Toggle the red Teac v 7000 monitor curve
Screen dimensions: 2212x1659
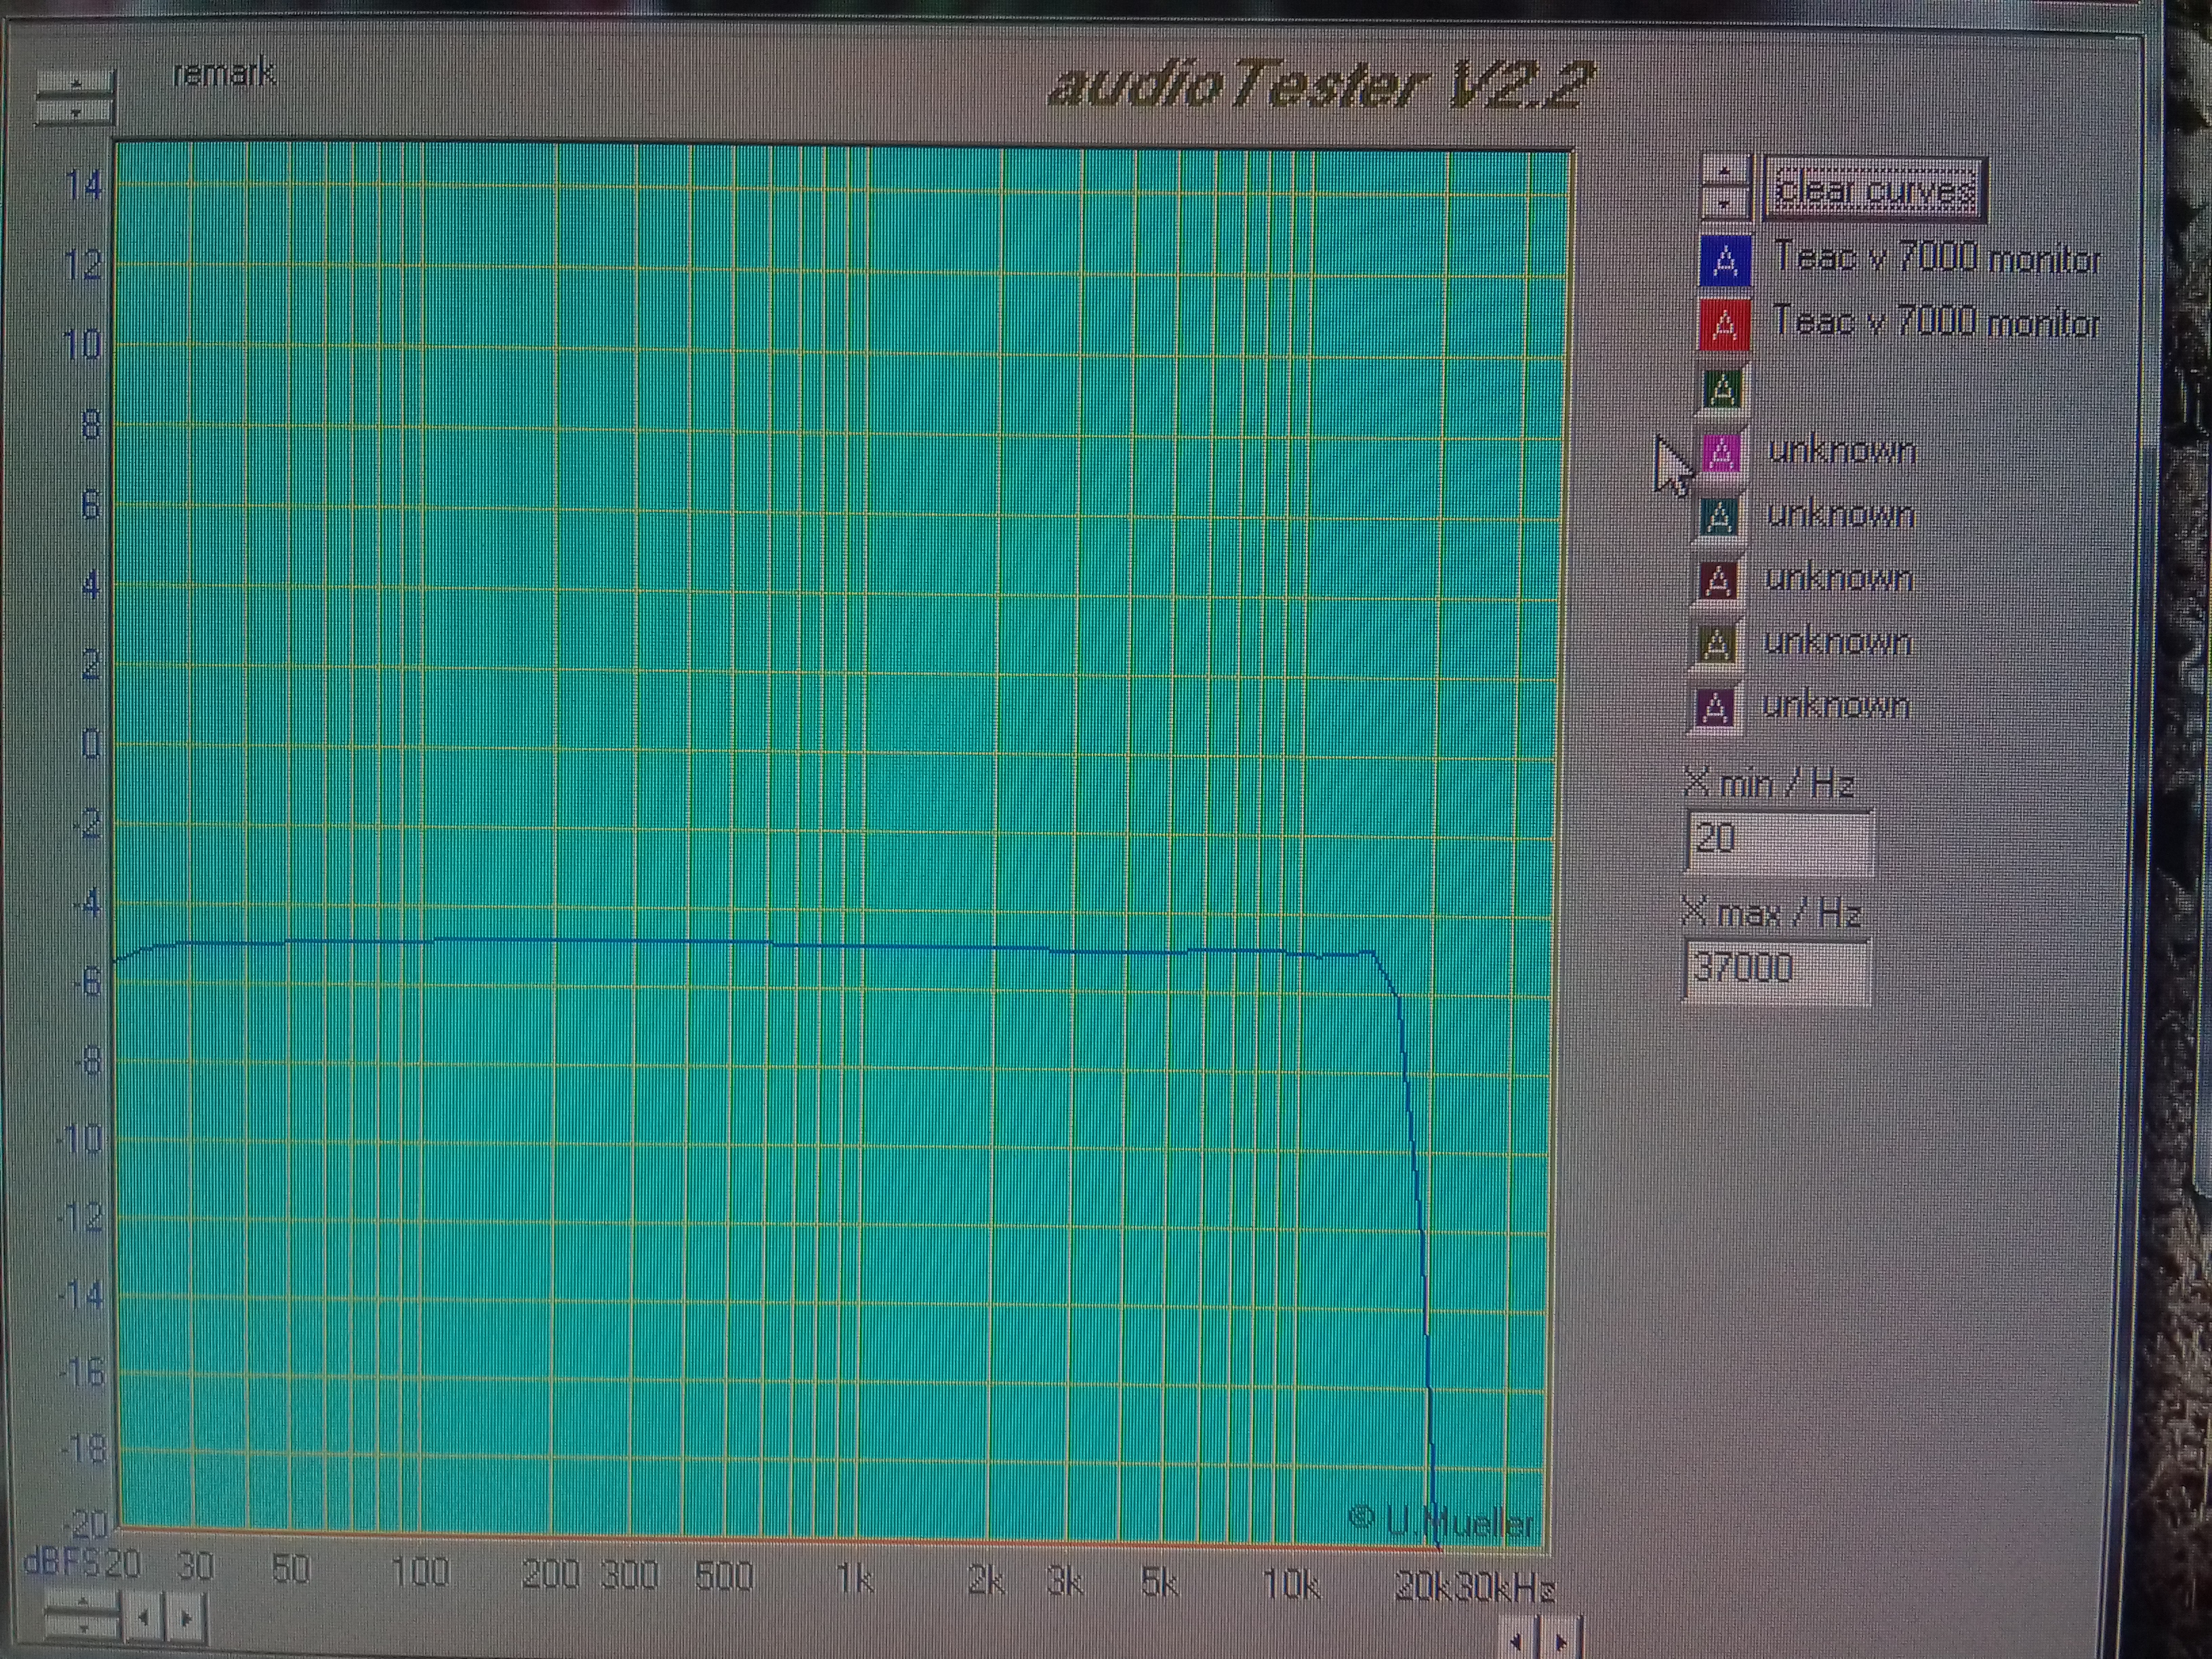(1725, 326)
